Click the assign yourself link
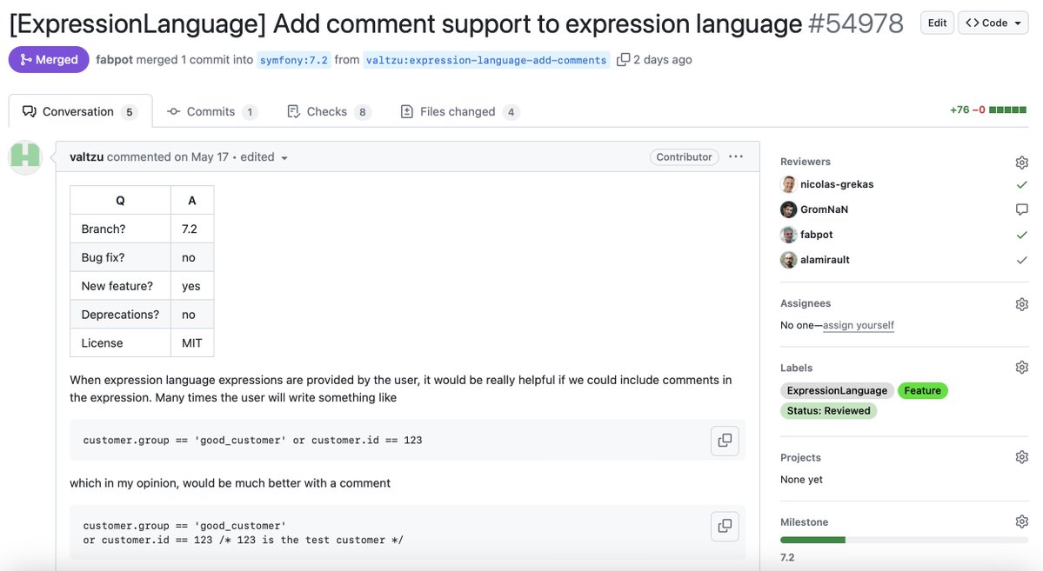This screenshot has height=571, width=1043. click(858, 326)
